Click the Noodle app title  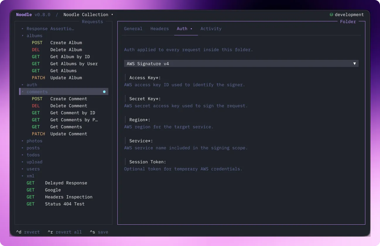(24, 15)
